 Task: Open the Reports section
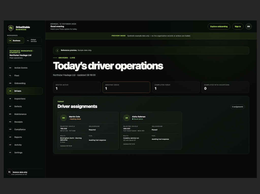[x=24, y=137]
